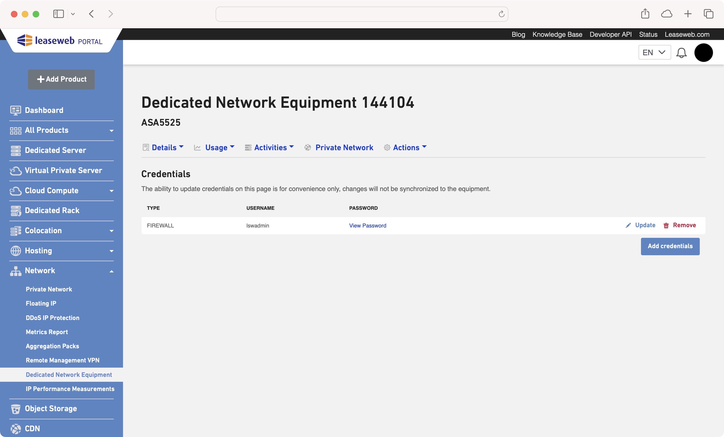Click the Actions gear icon

[x=387, y=147]
